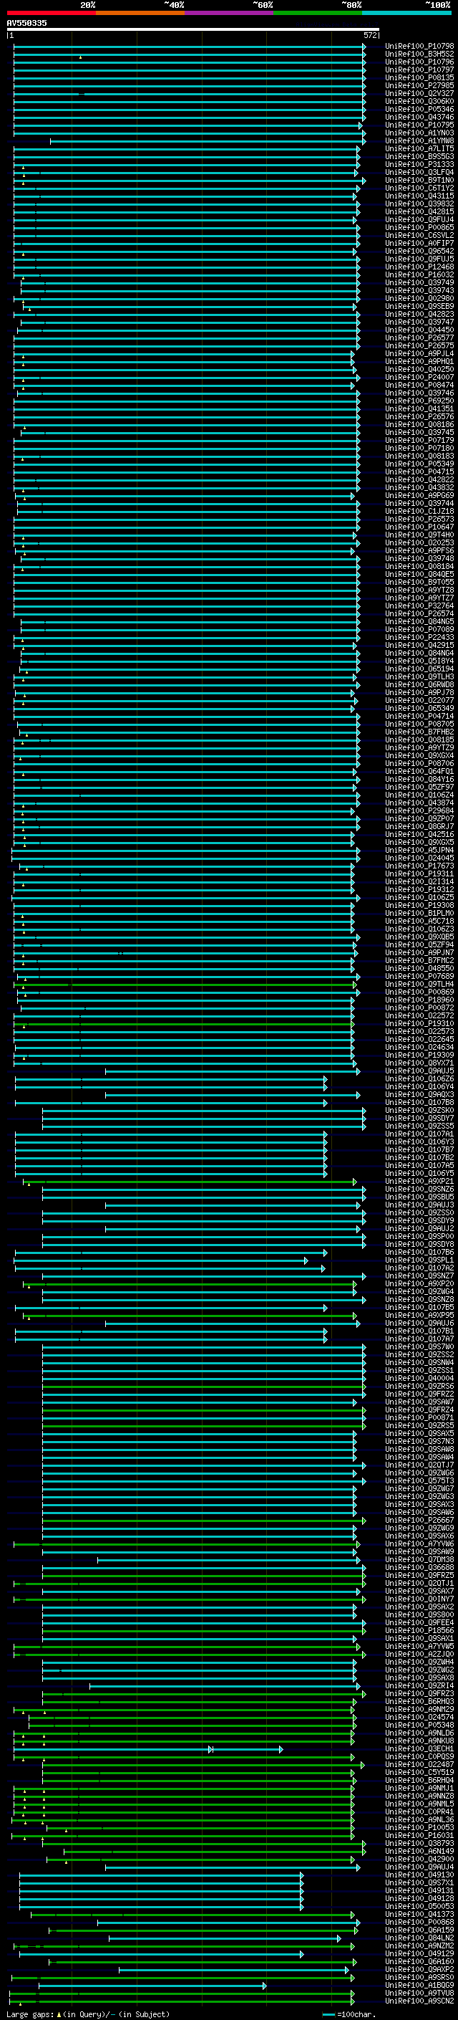Viewport: 458px width, 2020px height.
Task: Open hit UniRef100_P10796
Action: click(419, 62)
